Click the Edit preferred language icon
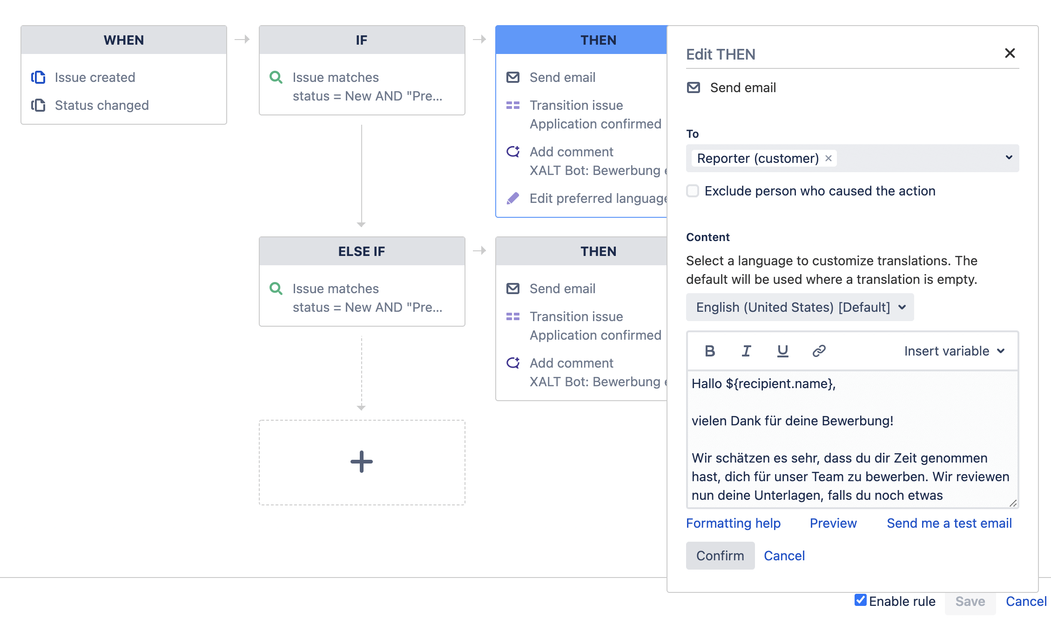Viewport: 1051px width, 618px height. pos(515,199)
